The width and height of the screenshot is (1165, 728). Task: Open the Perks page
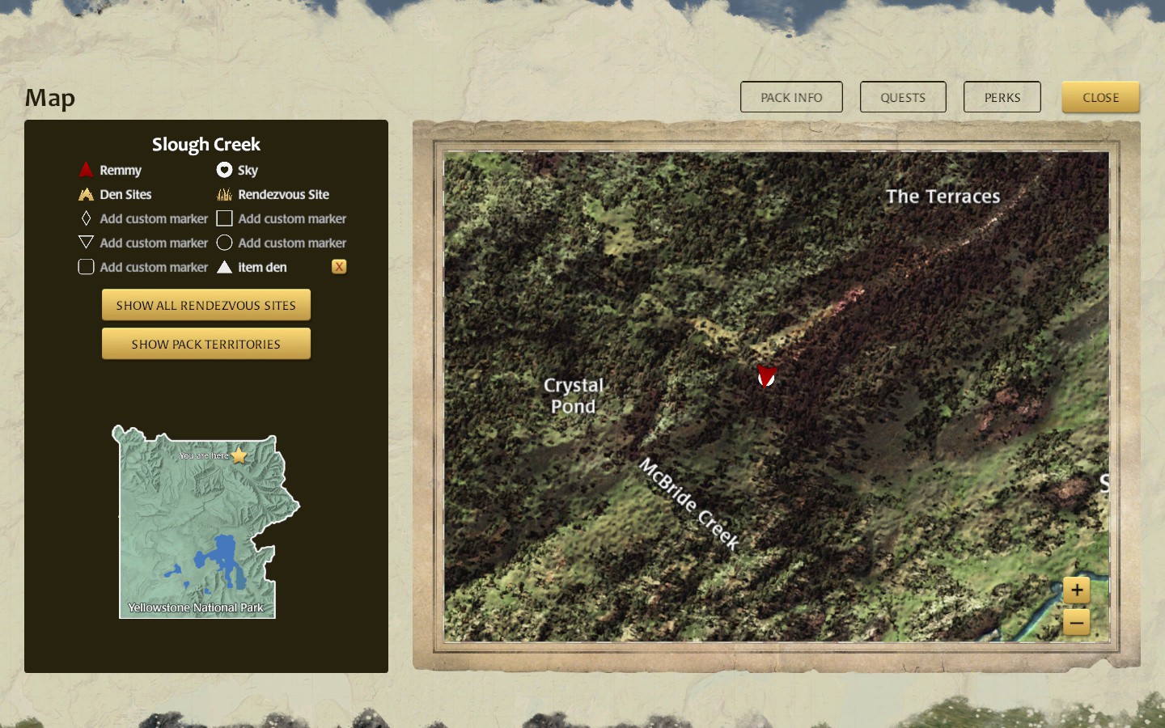pyautogui.click(x=1002, y=97)
